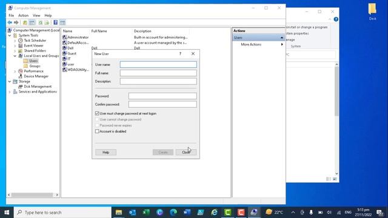This screenshot has height=218, width=388.
Task: Click the blue Help toolbar icon
Action: click(x=56, y=22)
